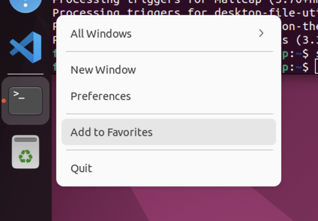The width and height of the screenshot is (318, 221).
Task: Click the green recycle symbol on Trash
Action: tap(25, 156)
